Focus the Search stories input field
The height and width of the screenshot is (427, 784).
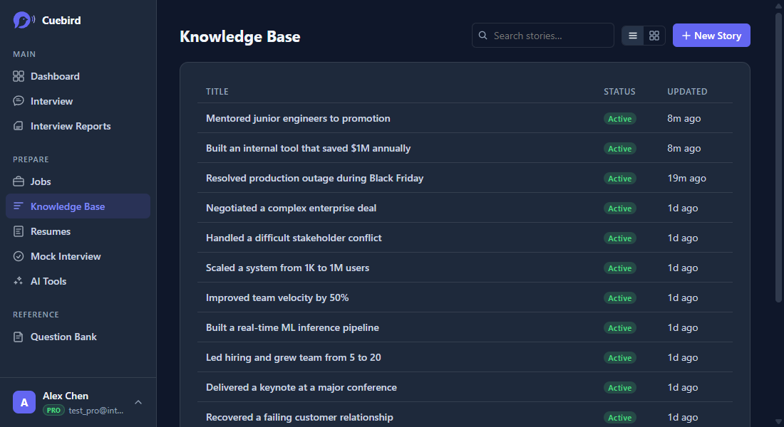tap(543, 36)
